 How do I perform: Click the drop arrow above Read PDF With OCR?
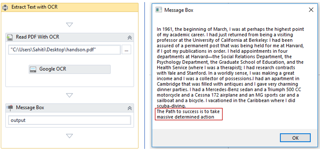click(x=69, y=25)
